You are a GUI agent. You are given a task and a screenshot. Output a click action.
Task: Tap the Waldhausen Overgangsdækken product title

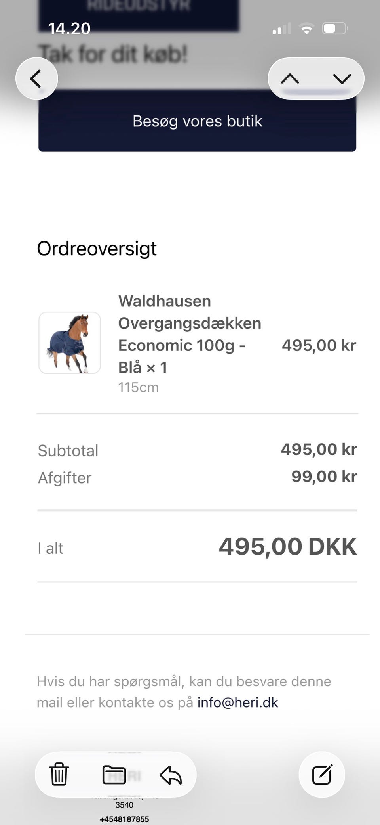coord(190,334)
